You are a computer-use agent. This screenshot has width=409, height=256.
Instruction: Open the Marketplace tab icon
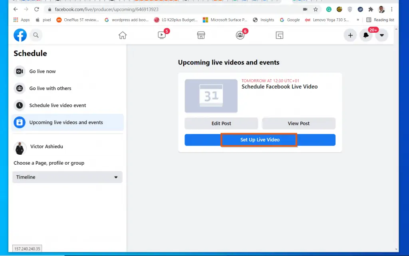coord(201,35)
